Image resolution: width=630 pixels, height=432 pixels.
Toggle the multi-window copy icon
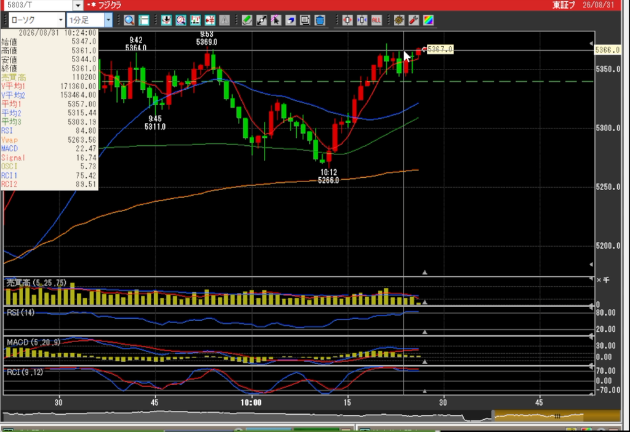click(x=305, y=20)
